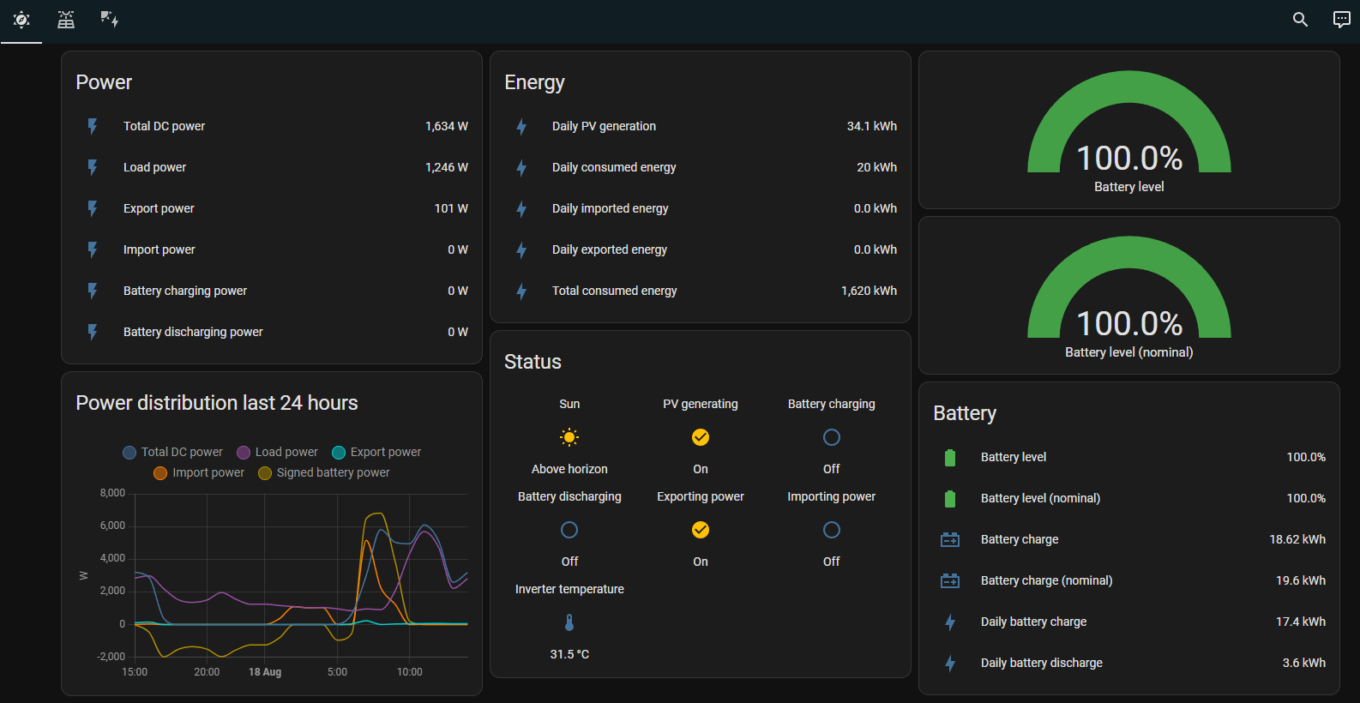This screenshot has width=1360, height=703.
Task: Open the Battery level (nominal) gauge
Action: [x=1129, y=296]
